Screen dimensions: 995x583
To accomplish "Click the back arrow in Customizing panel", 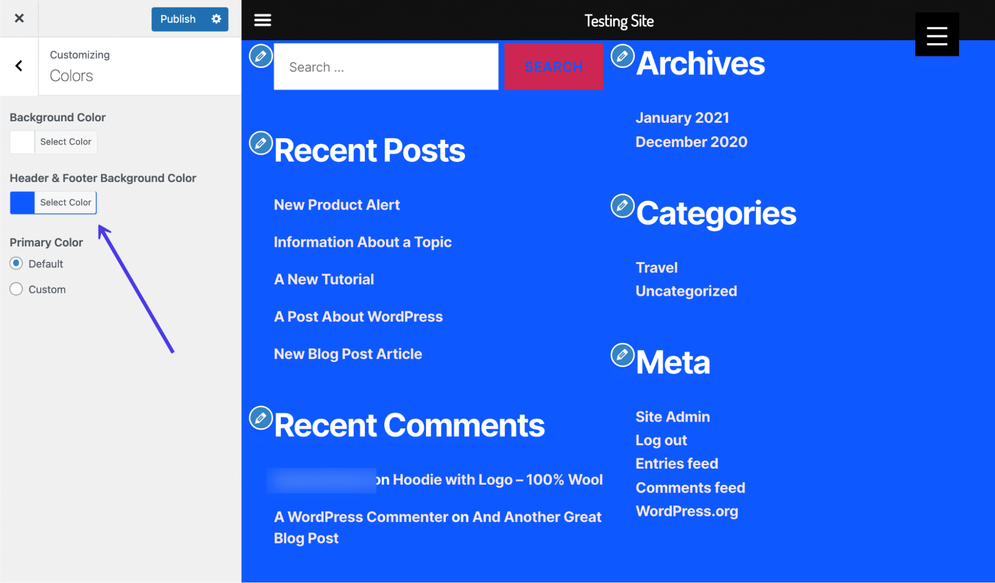I will (19, 66).
